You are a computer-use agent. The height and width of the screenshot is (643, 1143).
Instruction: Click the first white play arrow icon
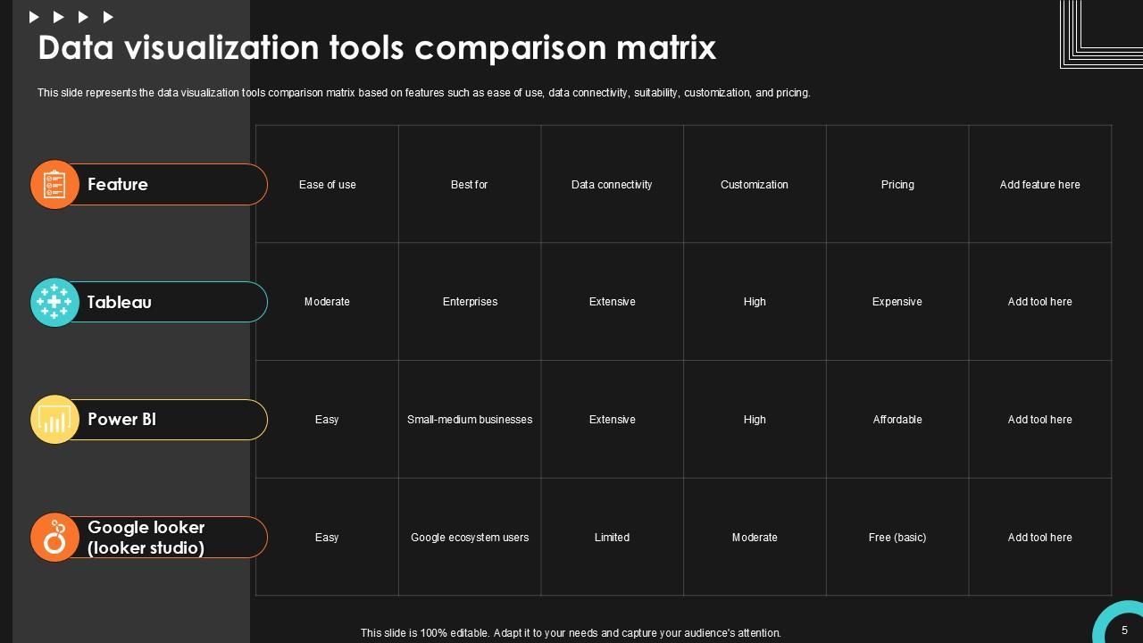34,17
